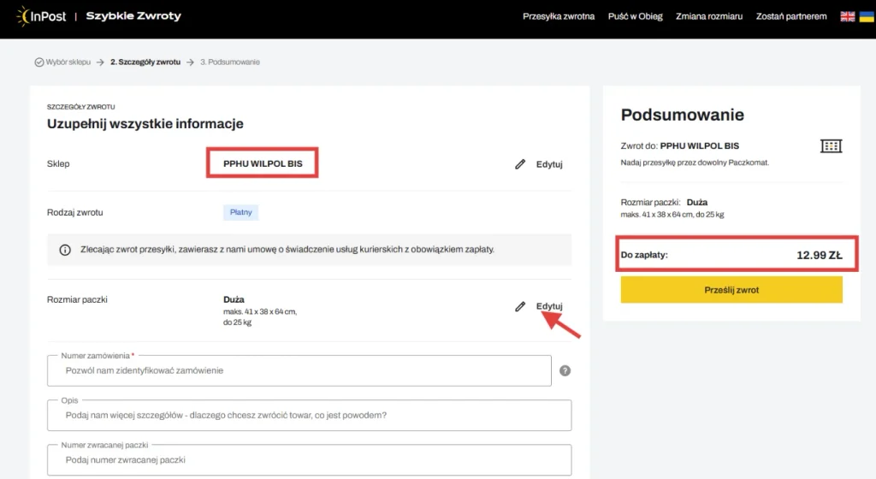Viewport: 876px width, 479px height.
Task: Open help icon beside Numer zamówienia
Action: point(565,370)
